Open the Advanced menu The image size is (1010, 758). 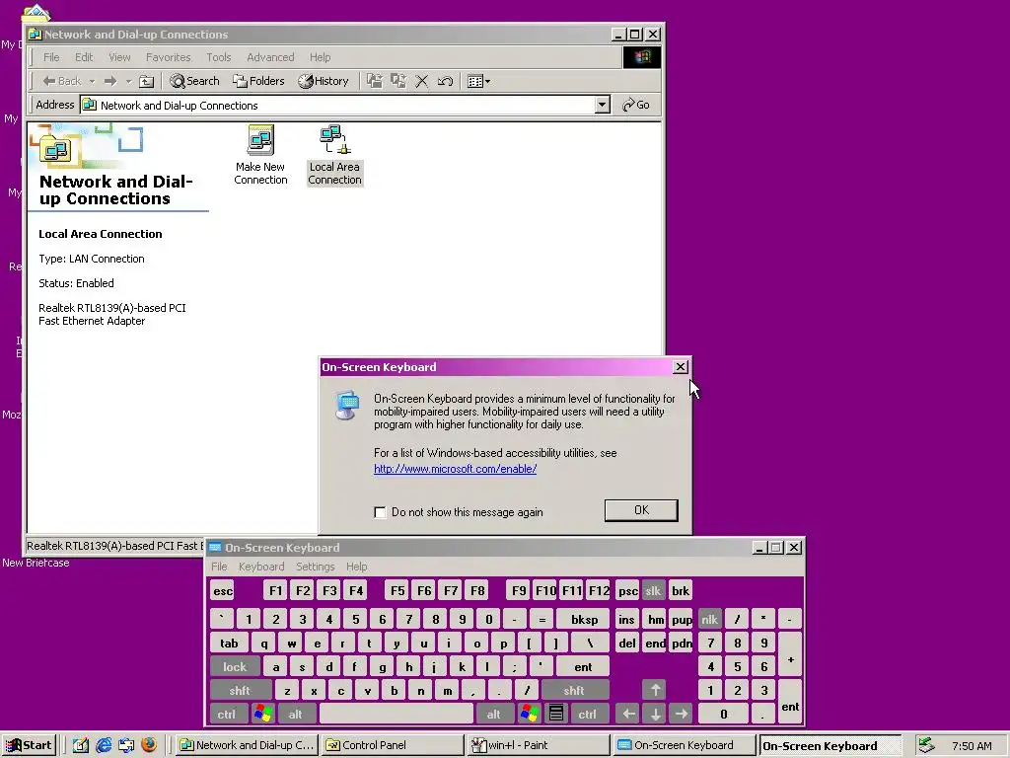270,57
